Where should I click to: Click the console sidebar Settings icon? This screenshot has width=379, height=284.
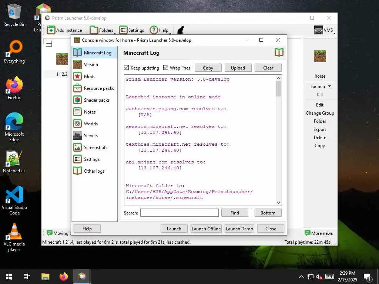[x=77, y=159]
